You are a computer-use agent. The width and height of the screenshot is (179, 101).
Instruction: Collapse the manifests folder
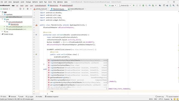coord(3,14)
